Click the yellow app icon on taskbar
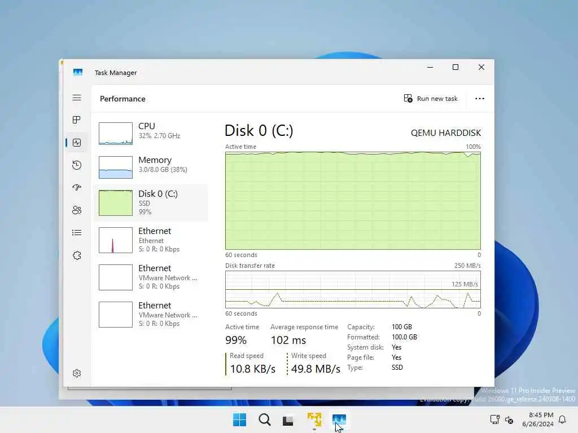 (x=314, y=419)
